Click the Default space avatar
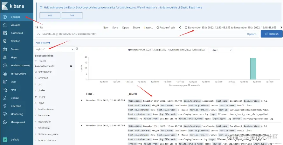Viewport: 283px width, 145px height. point(5,140)
